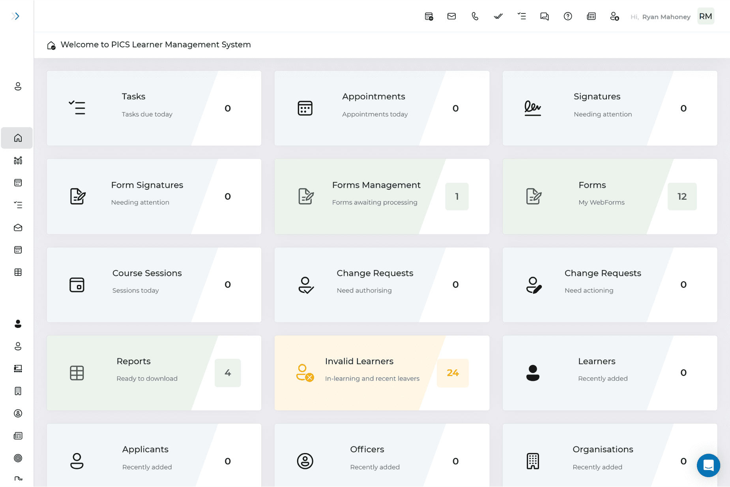The height and width of the screenshot is (487, 730).
Task: Select the Home icon in the left sidebar
Action: point(17,138)
